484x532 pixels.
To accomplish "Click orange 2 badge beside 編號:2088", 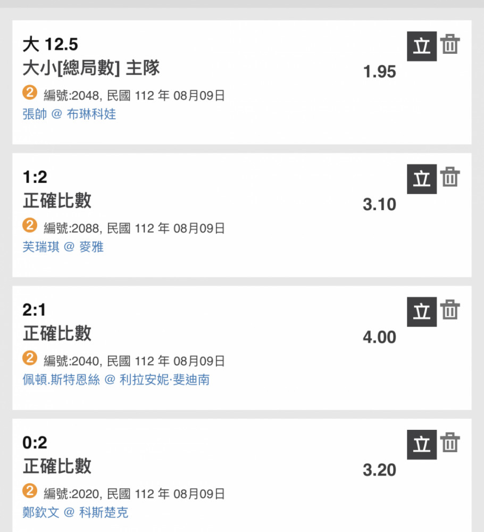I will point(30,225).
